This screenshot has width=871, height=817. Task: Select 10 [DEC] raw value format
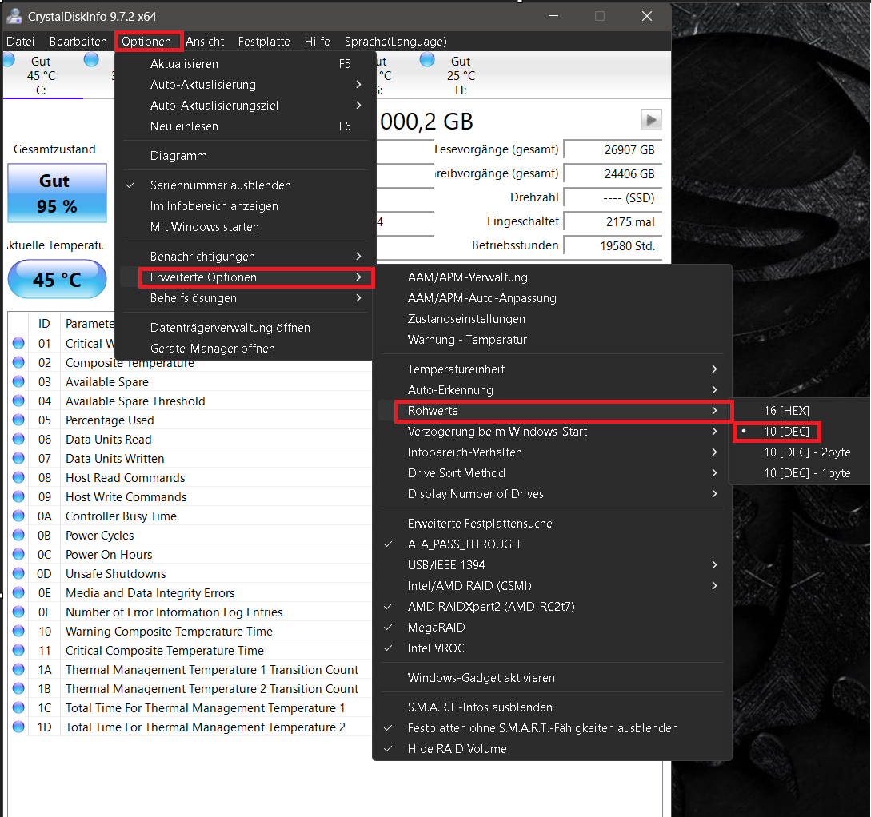[800, 431]
